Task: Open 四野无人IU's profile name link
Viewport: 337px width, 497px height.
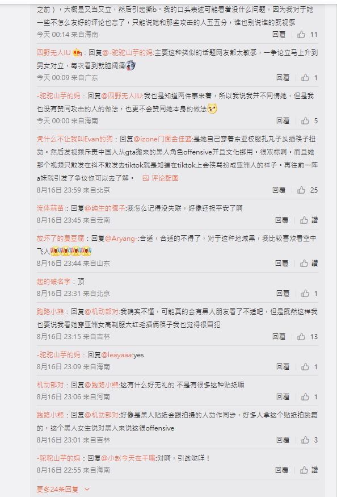Action: [53, 52]
